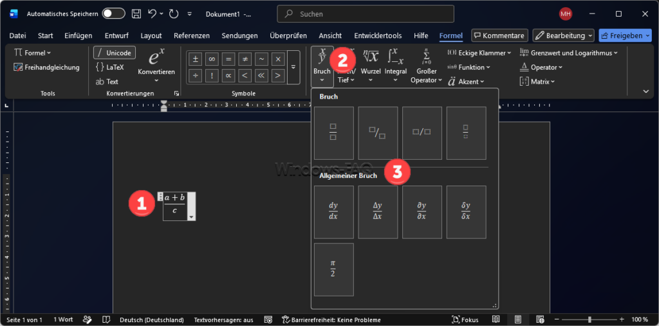Insert the tilde symbol
The width and height of the screenshot is (659, 326).
tap(261, 59)
